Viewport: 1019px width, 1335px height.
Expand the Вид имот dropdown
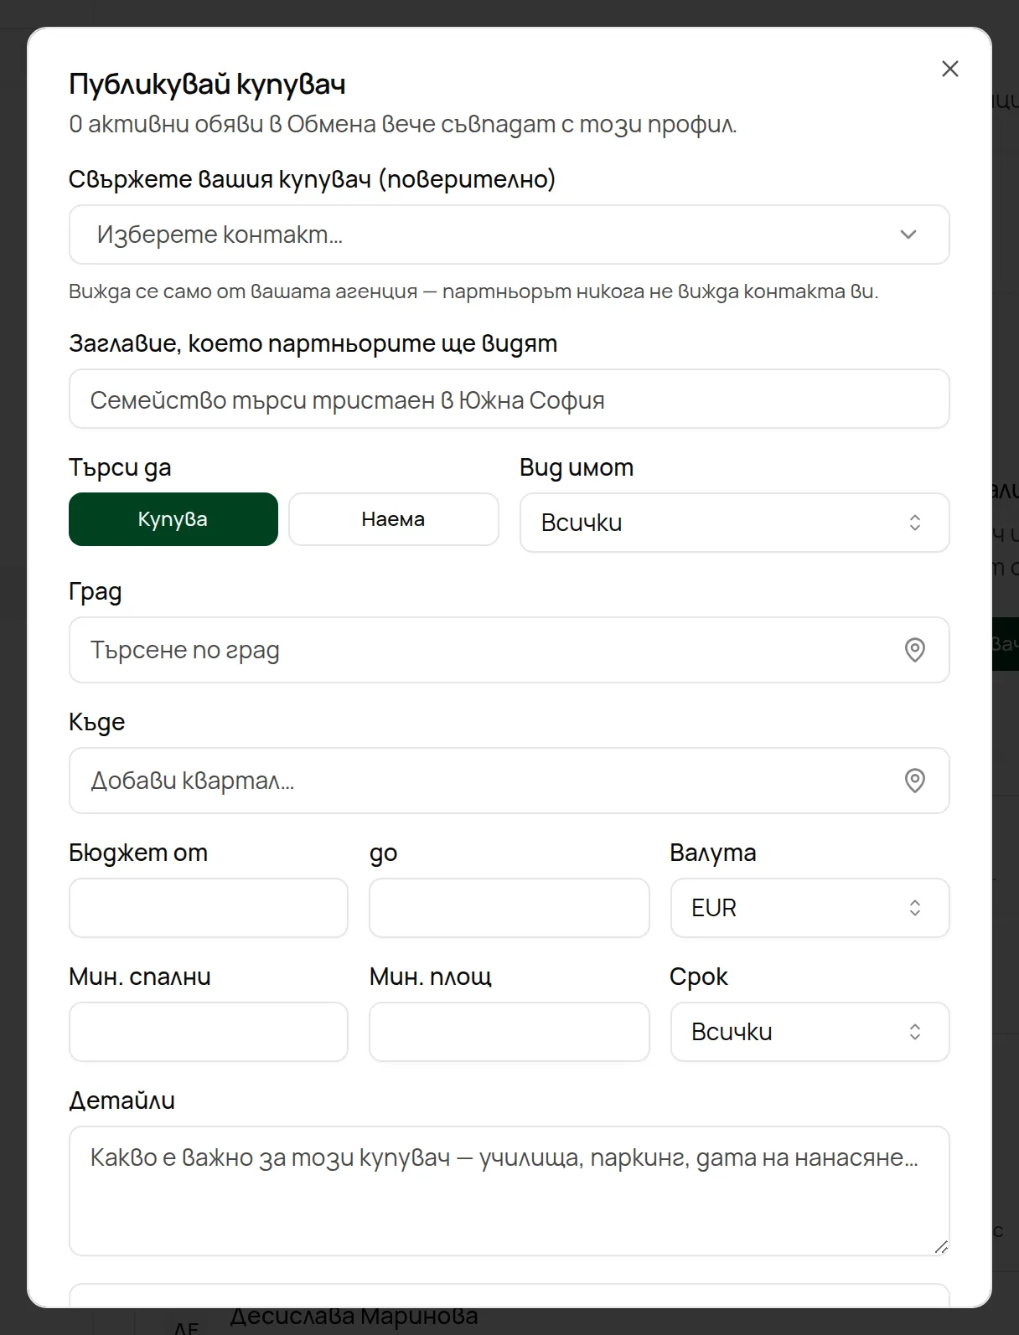click(734, 523)
